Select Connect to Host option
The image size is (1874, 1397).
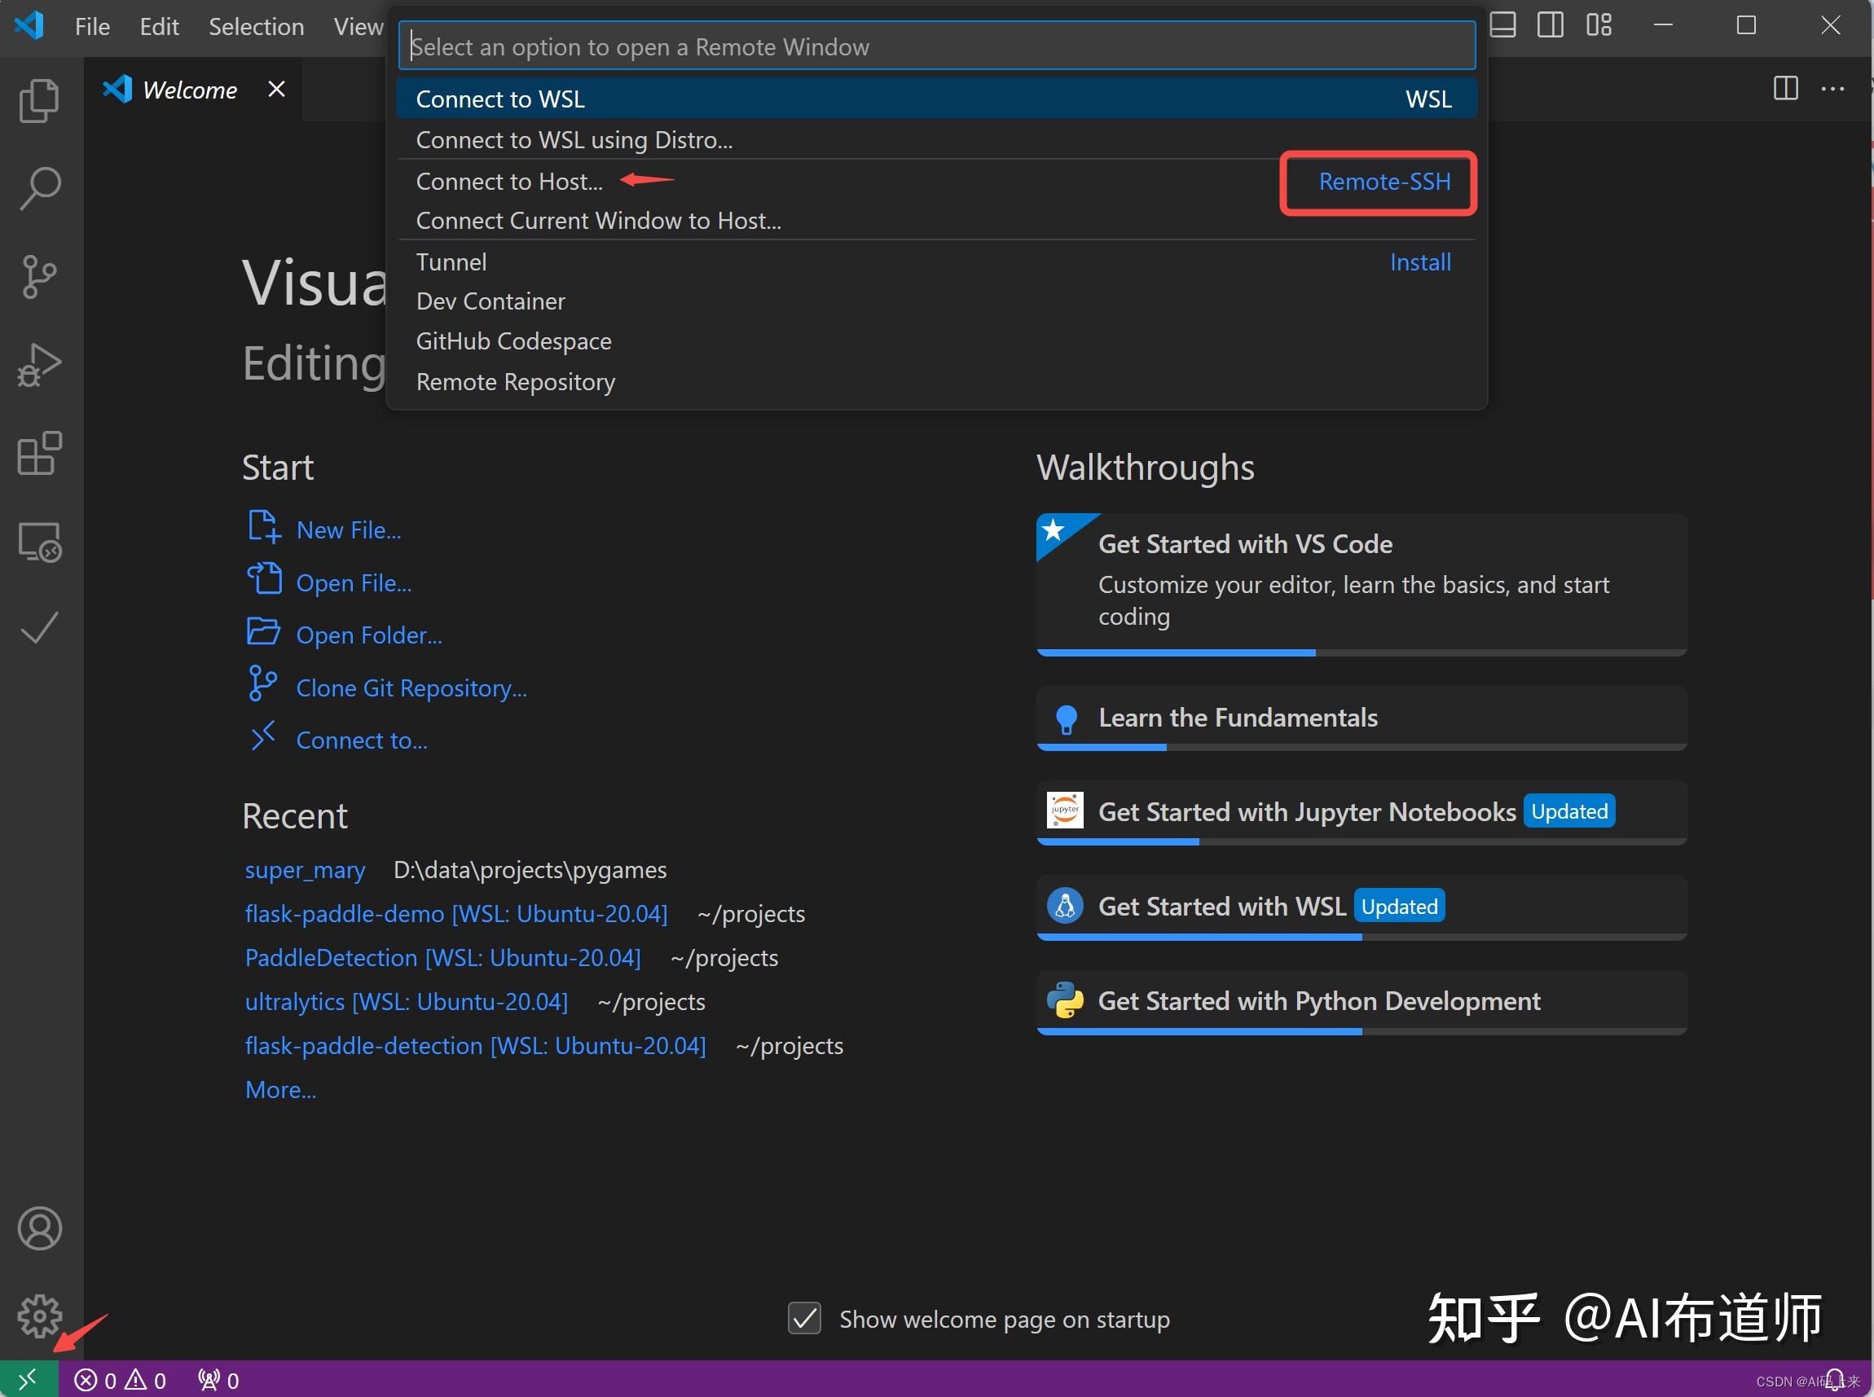(509, 181)
